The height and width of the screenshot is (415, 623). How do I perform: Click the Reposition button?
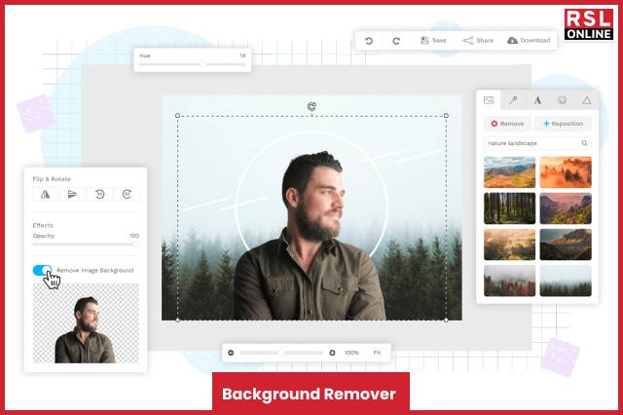[563, 124]
